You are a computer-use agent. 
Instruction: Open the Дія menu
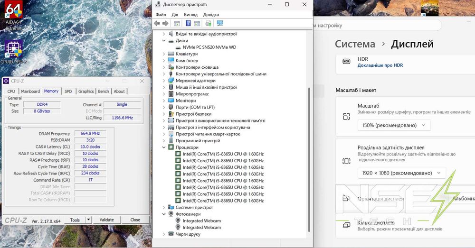175,15
